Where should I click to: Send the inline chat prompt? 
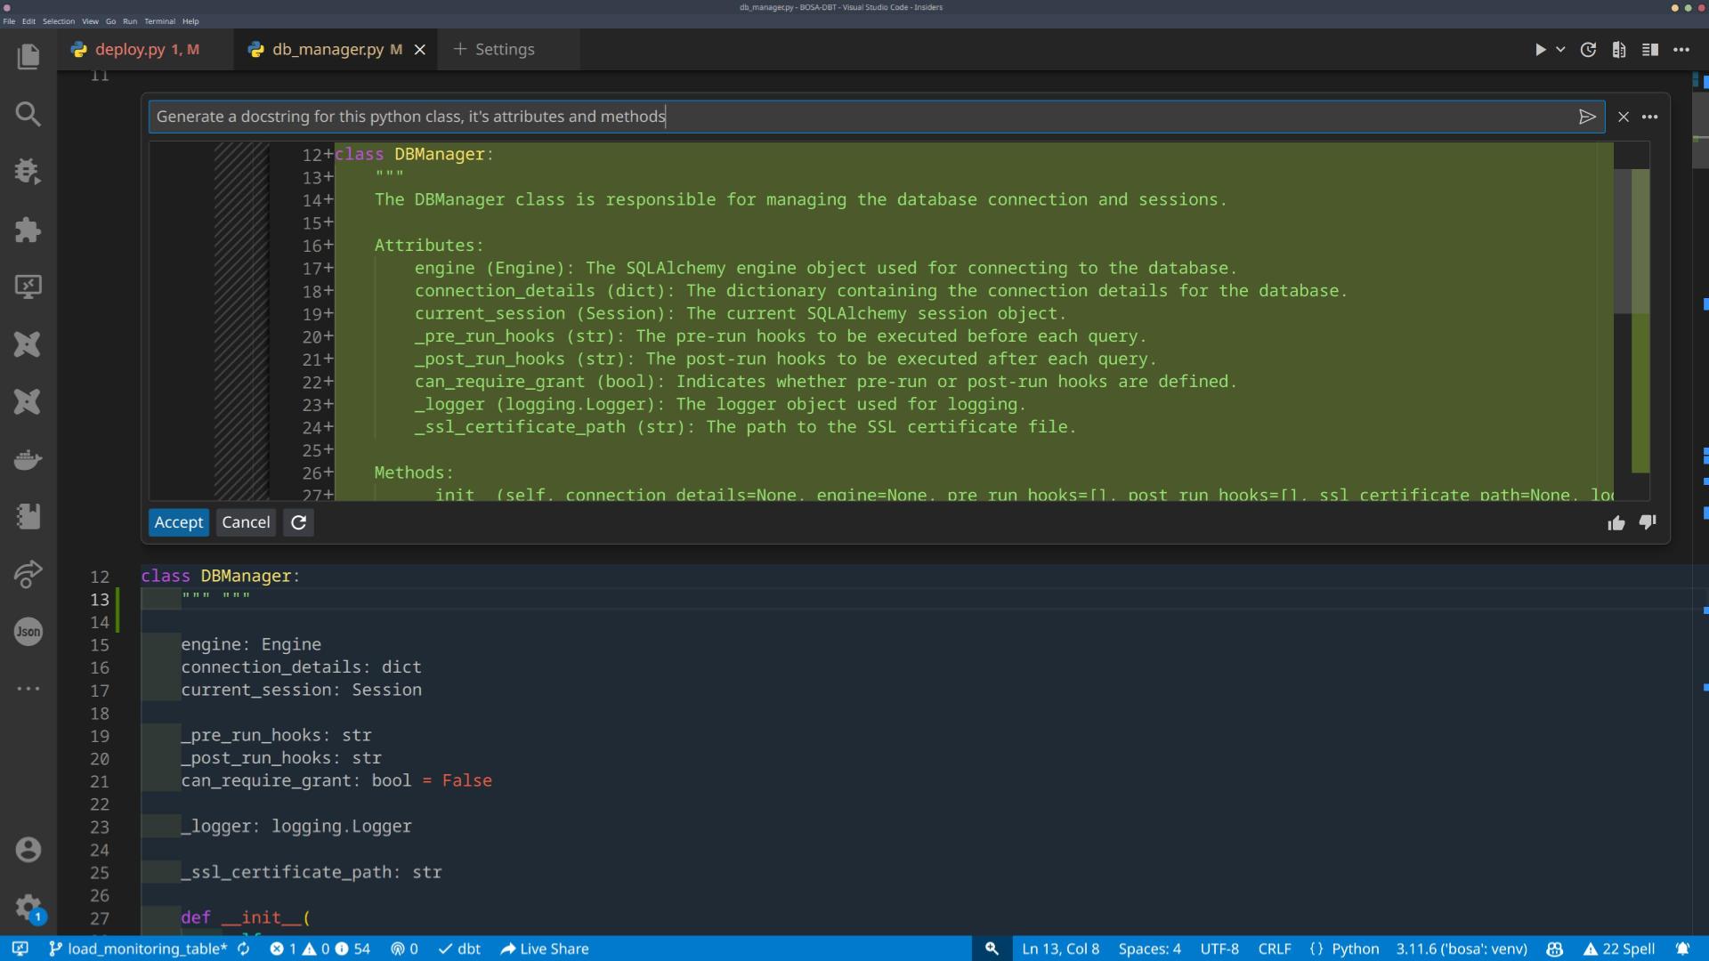click(1586, 117)
